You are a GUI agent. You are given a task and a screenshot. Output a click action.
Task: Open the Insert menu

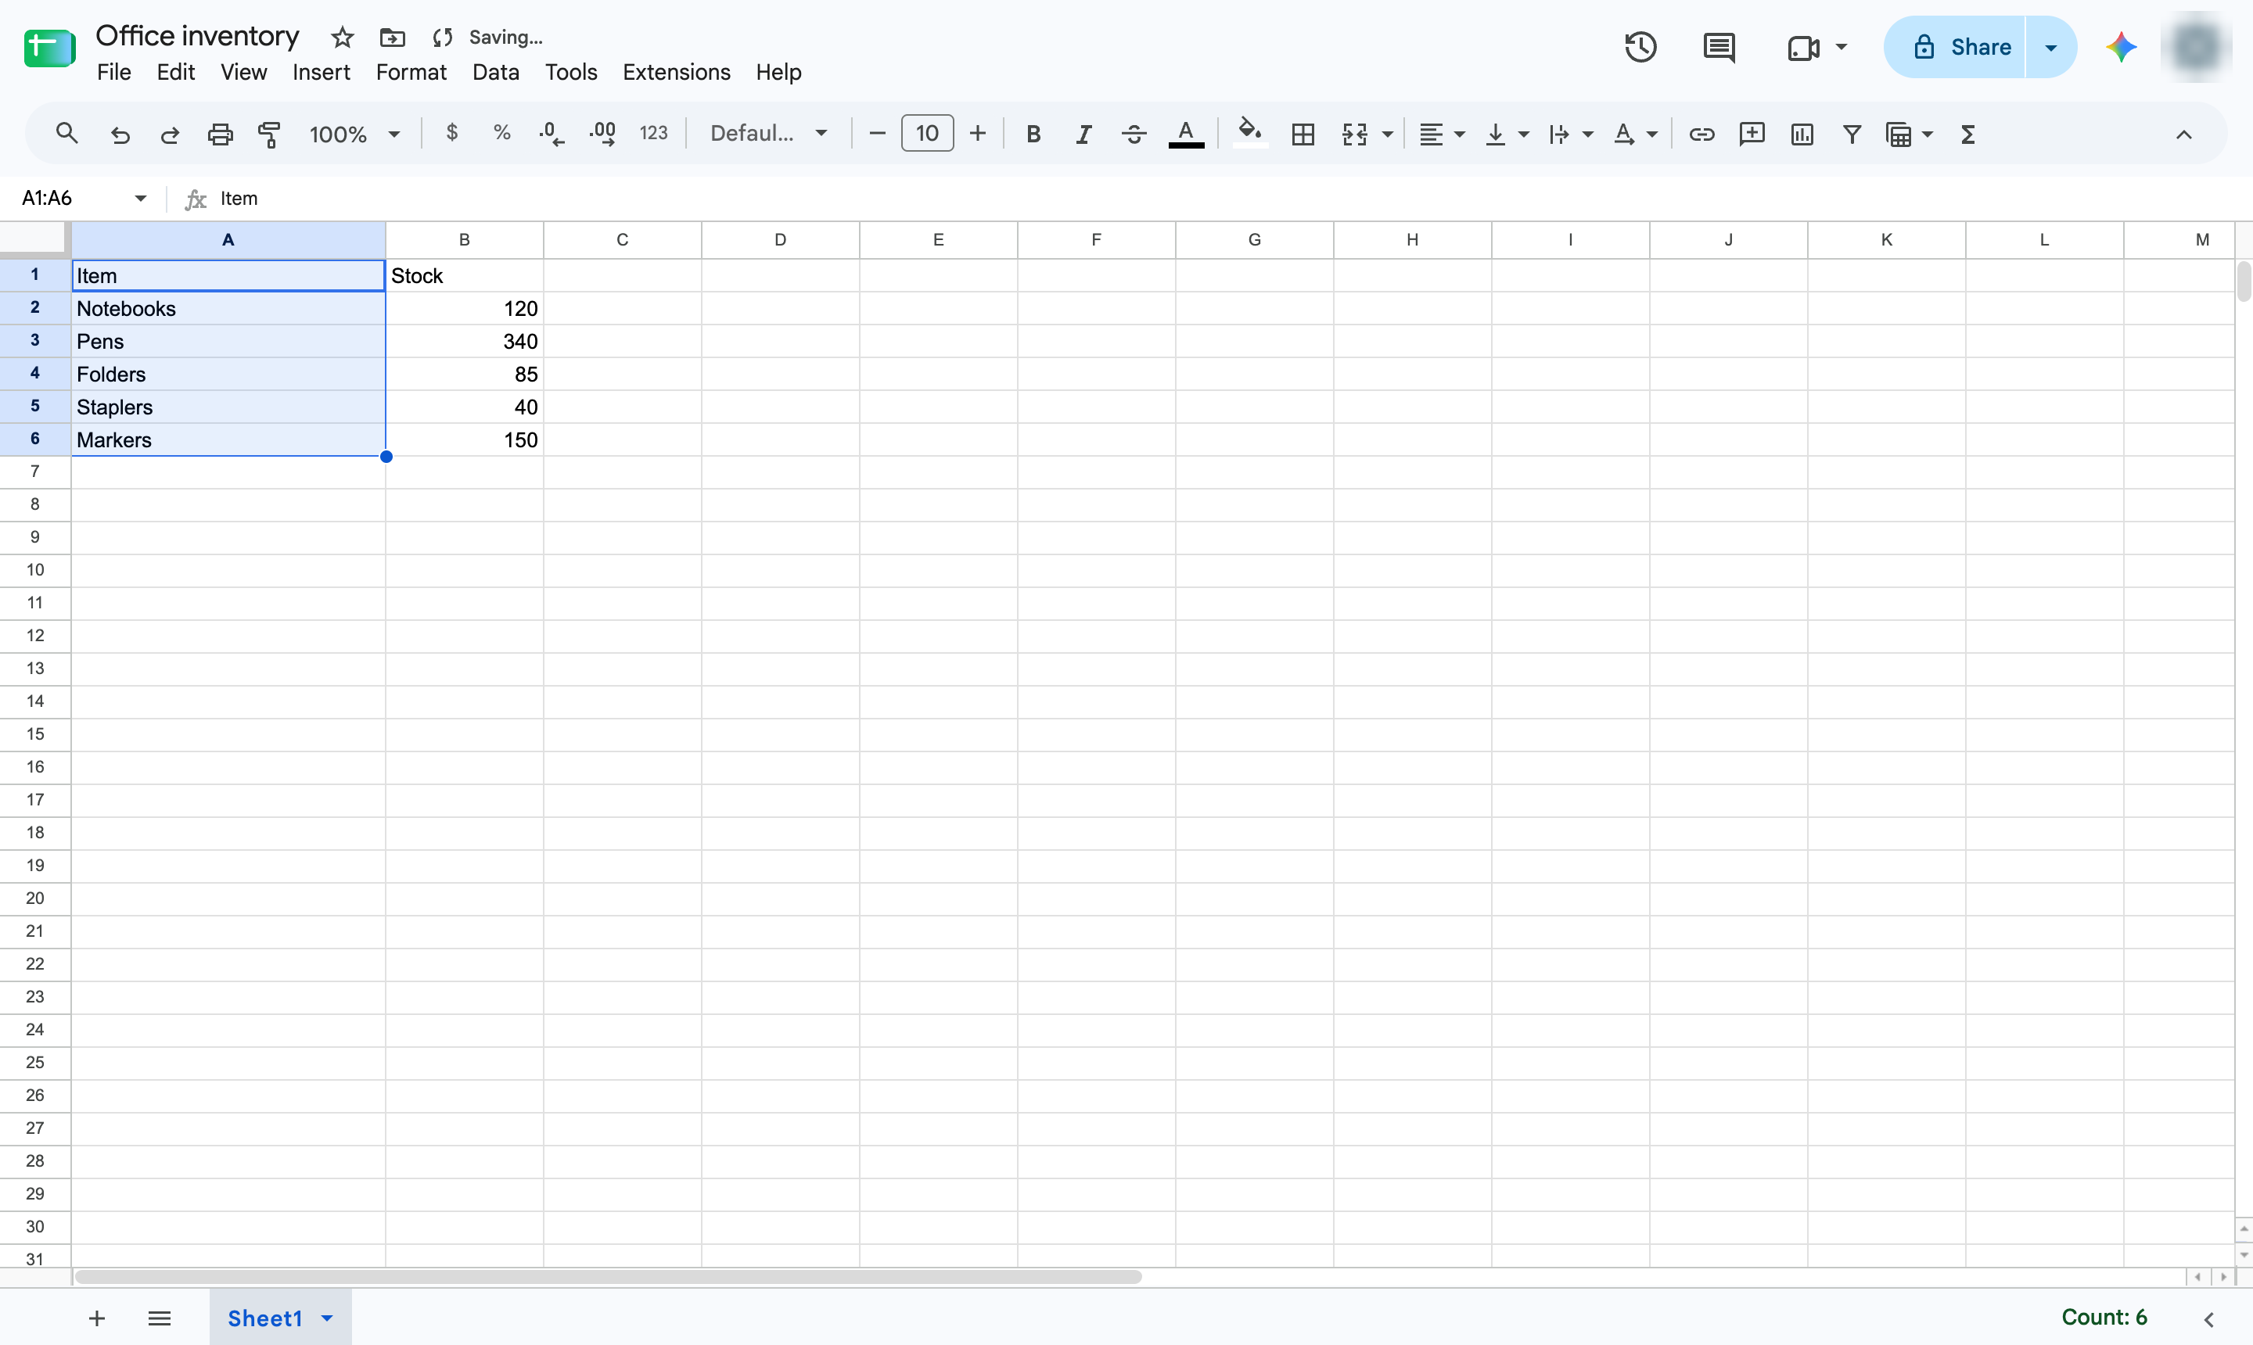coord(321,72)
